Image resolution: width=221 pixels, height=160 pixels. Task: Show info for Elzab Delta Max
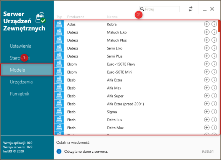coord(214,128)
